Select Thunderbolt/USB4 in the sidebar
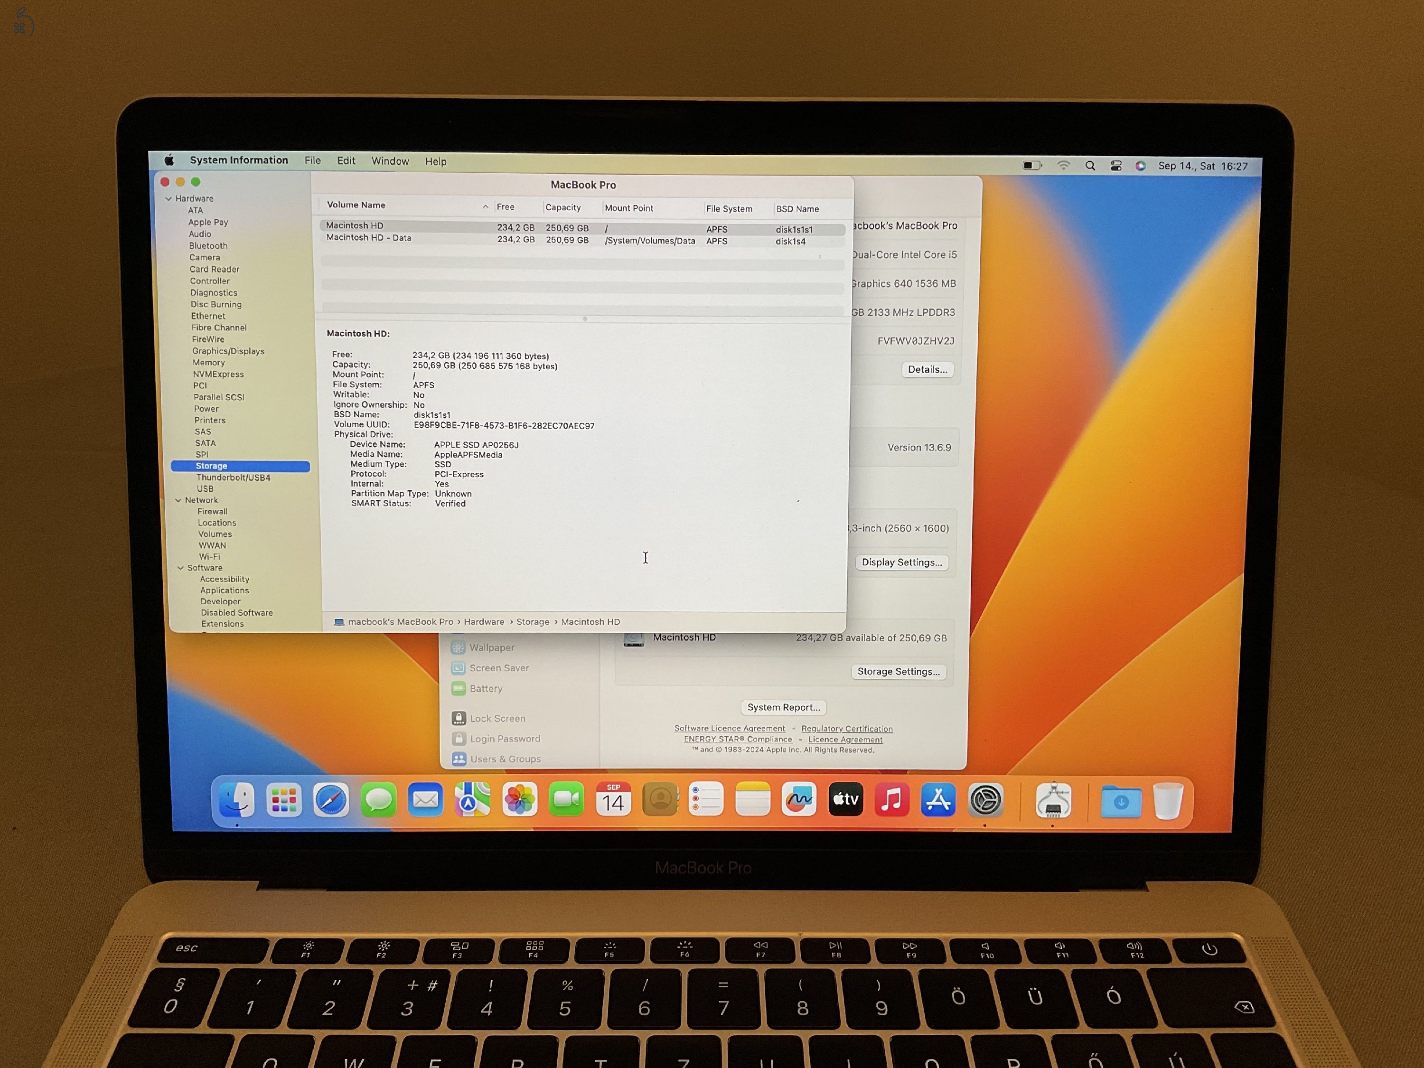This screenshot has width=1424, height=1068. (x=233, y=478)
